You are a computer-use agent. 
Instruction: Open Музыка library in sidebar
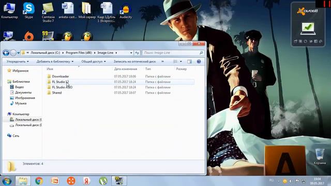point(21,103)
